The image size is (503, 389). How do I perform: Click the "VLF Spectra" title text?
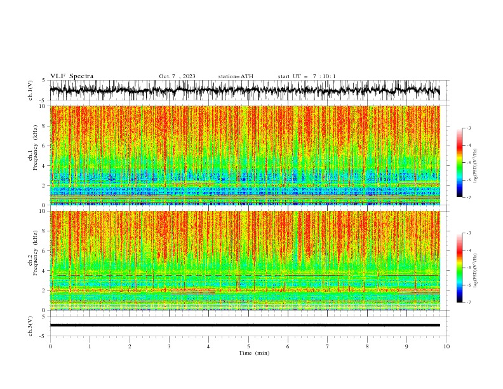tap(72, 76)
